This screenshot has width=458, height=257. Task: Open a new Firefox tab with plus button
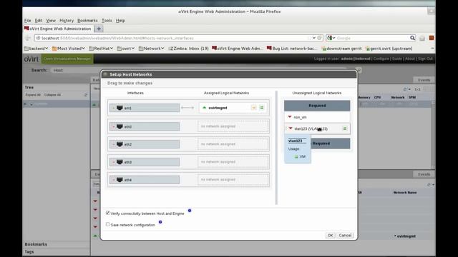(x=99, y=29)
